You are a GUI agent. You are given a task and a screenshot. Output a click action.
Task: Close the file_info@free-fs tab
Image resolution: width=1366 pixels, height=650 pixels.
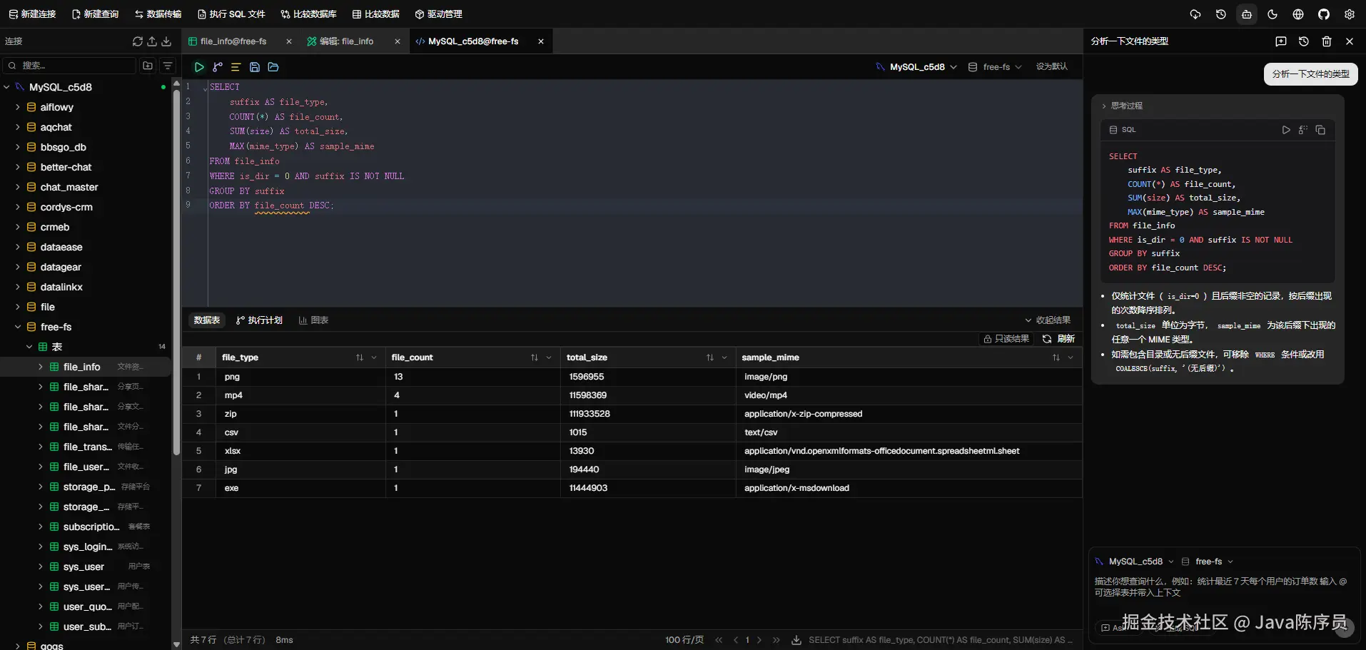point(289,41)
